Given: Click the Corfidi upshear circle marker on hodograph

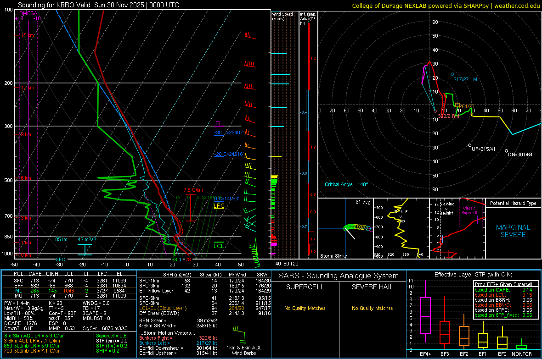Looking at the screenshot, I should coord(470,145).
